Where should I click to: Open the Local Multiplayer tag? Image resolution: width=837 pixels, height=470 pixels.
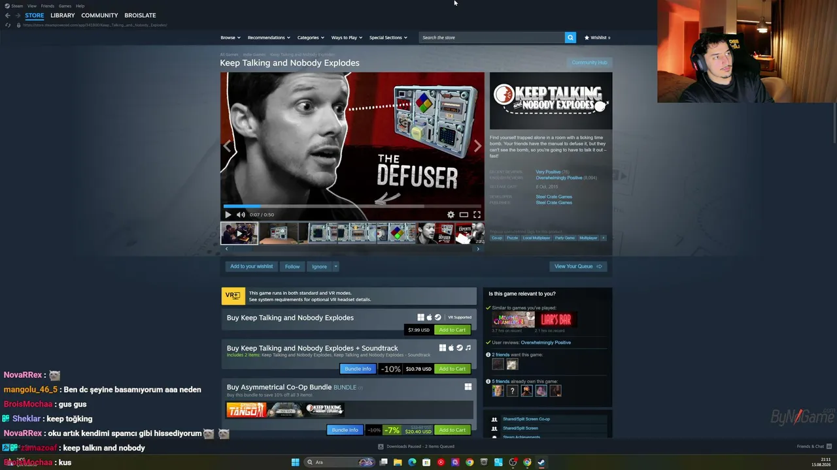[x=536, y=238]
